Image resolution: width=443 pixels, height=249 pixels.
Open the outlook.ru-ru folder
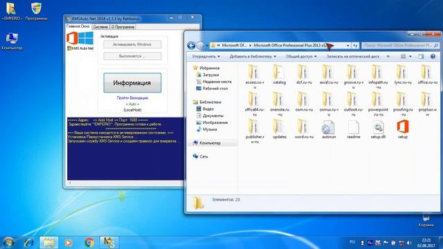click(354, 103)
